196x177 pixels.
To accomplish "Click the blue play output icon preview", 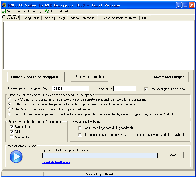I will [16, 157].
